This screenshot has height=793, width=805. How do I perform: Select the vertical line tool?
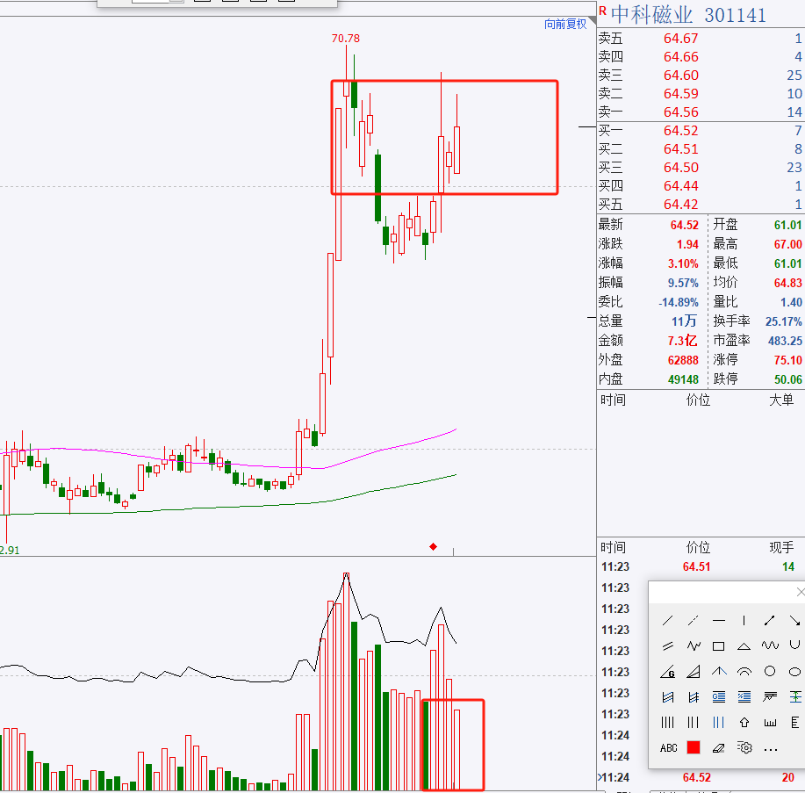pyautogui.click(x=744, y=620)
